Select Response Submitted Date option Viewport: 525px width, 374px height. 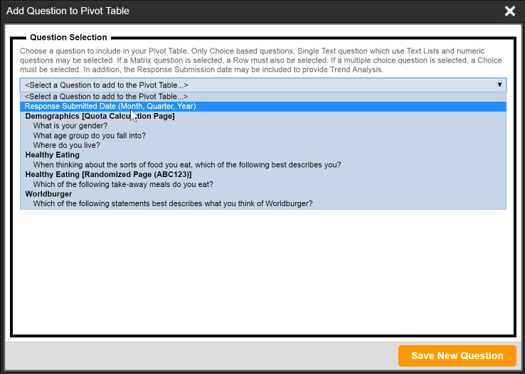[x=110, y=106]
